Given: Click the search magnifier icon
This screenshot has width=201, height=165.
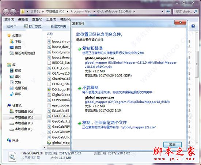Looking at the screenshot, I should [x=196, y=12].
